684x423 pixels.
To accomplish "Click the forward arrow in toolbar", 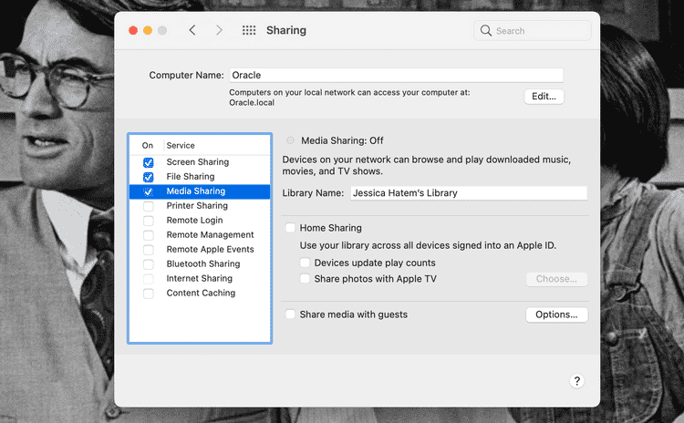I will pyautogui.click(x=219, y=30).
